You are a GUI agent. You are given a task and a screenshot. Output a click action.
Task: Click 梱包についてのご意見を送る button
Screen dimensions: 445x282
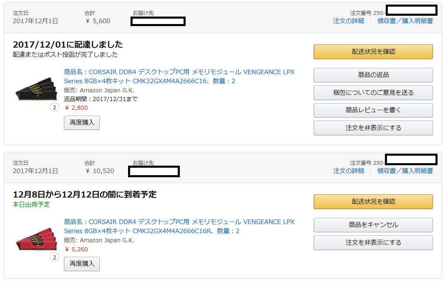pyautogui.click(x=373, y=93)
